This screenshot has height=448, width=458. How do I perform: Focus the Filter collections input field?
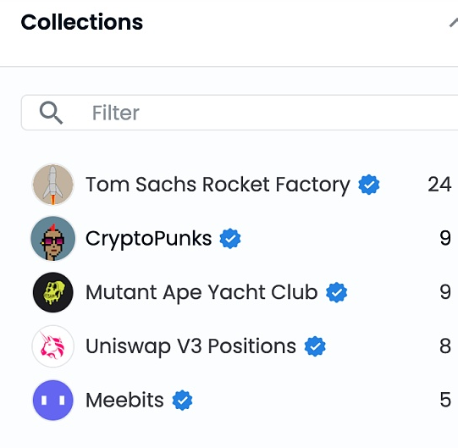coord(240,113)
